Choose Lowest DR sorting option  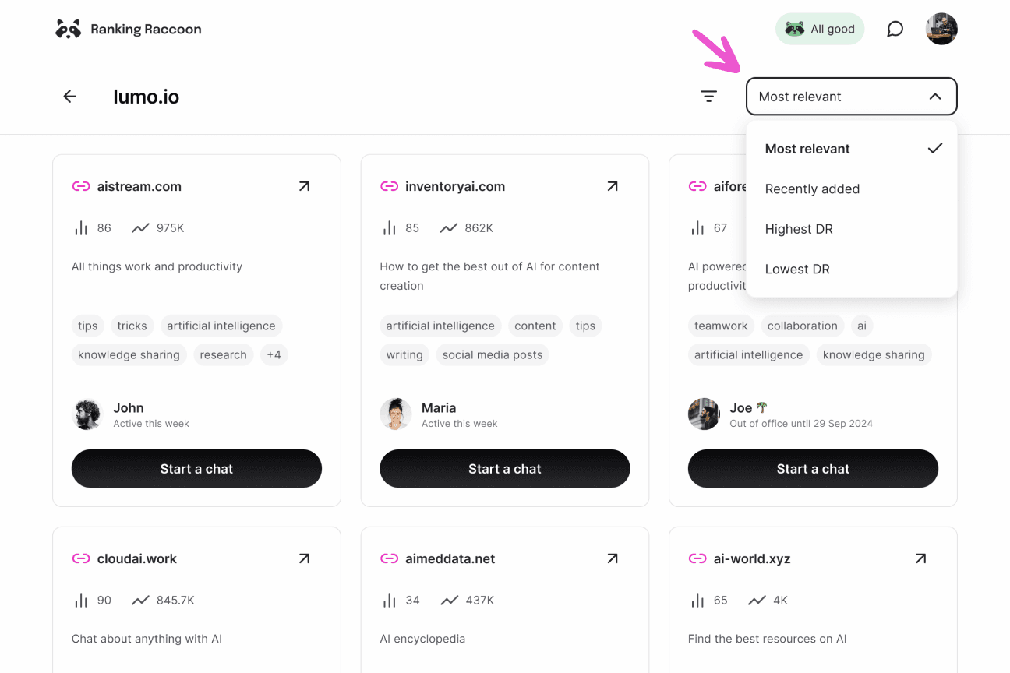pos(797,269)
